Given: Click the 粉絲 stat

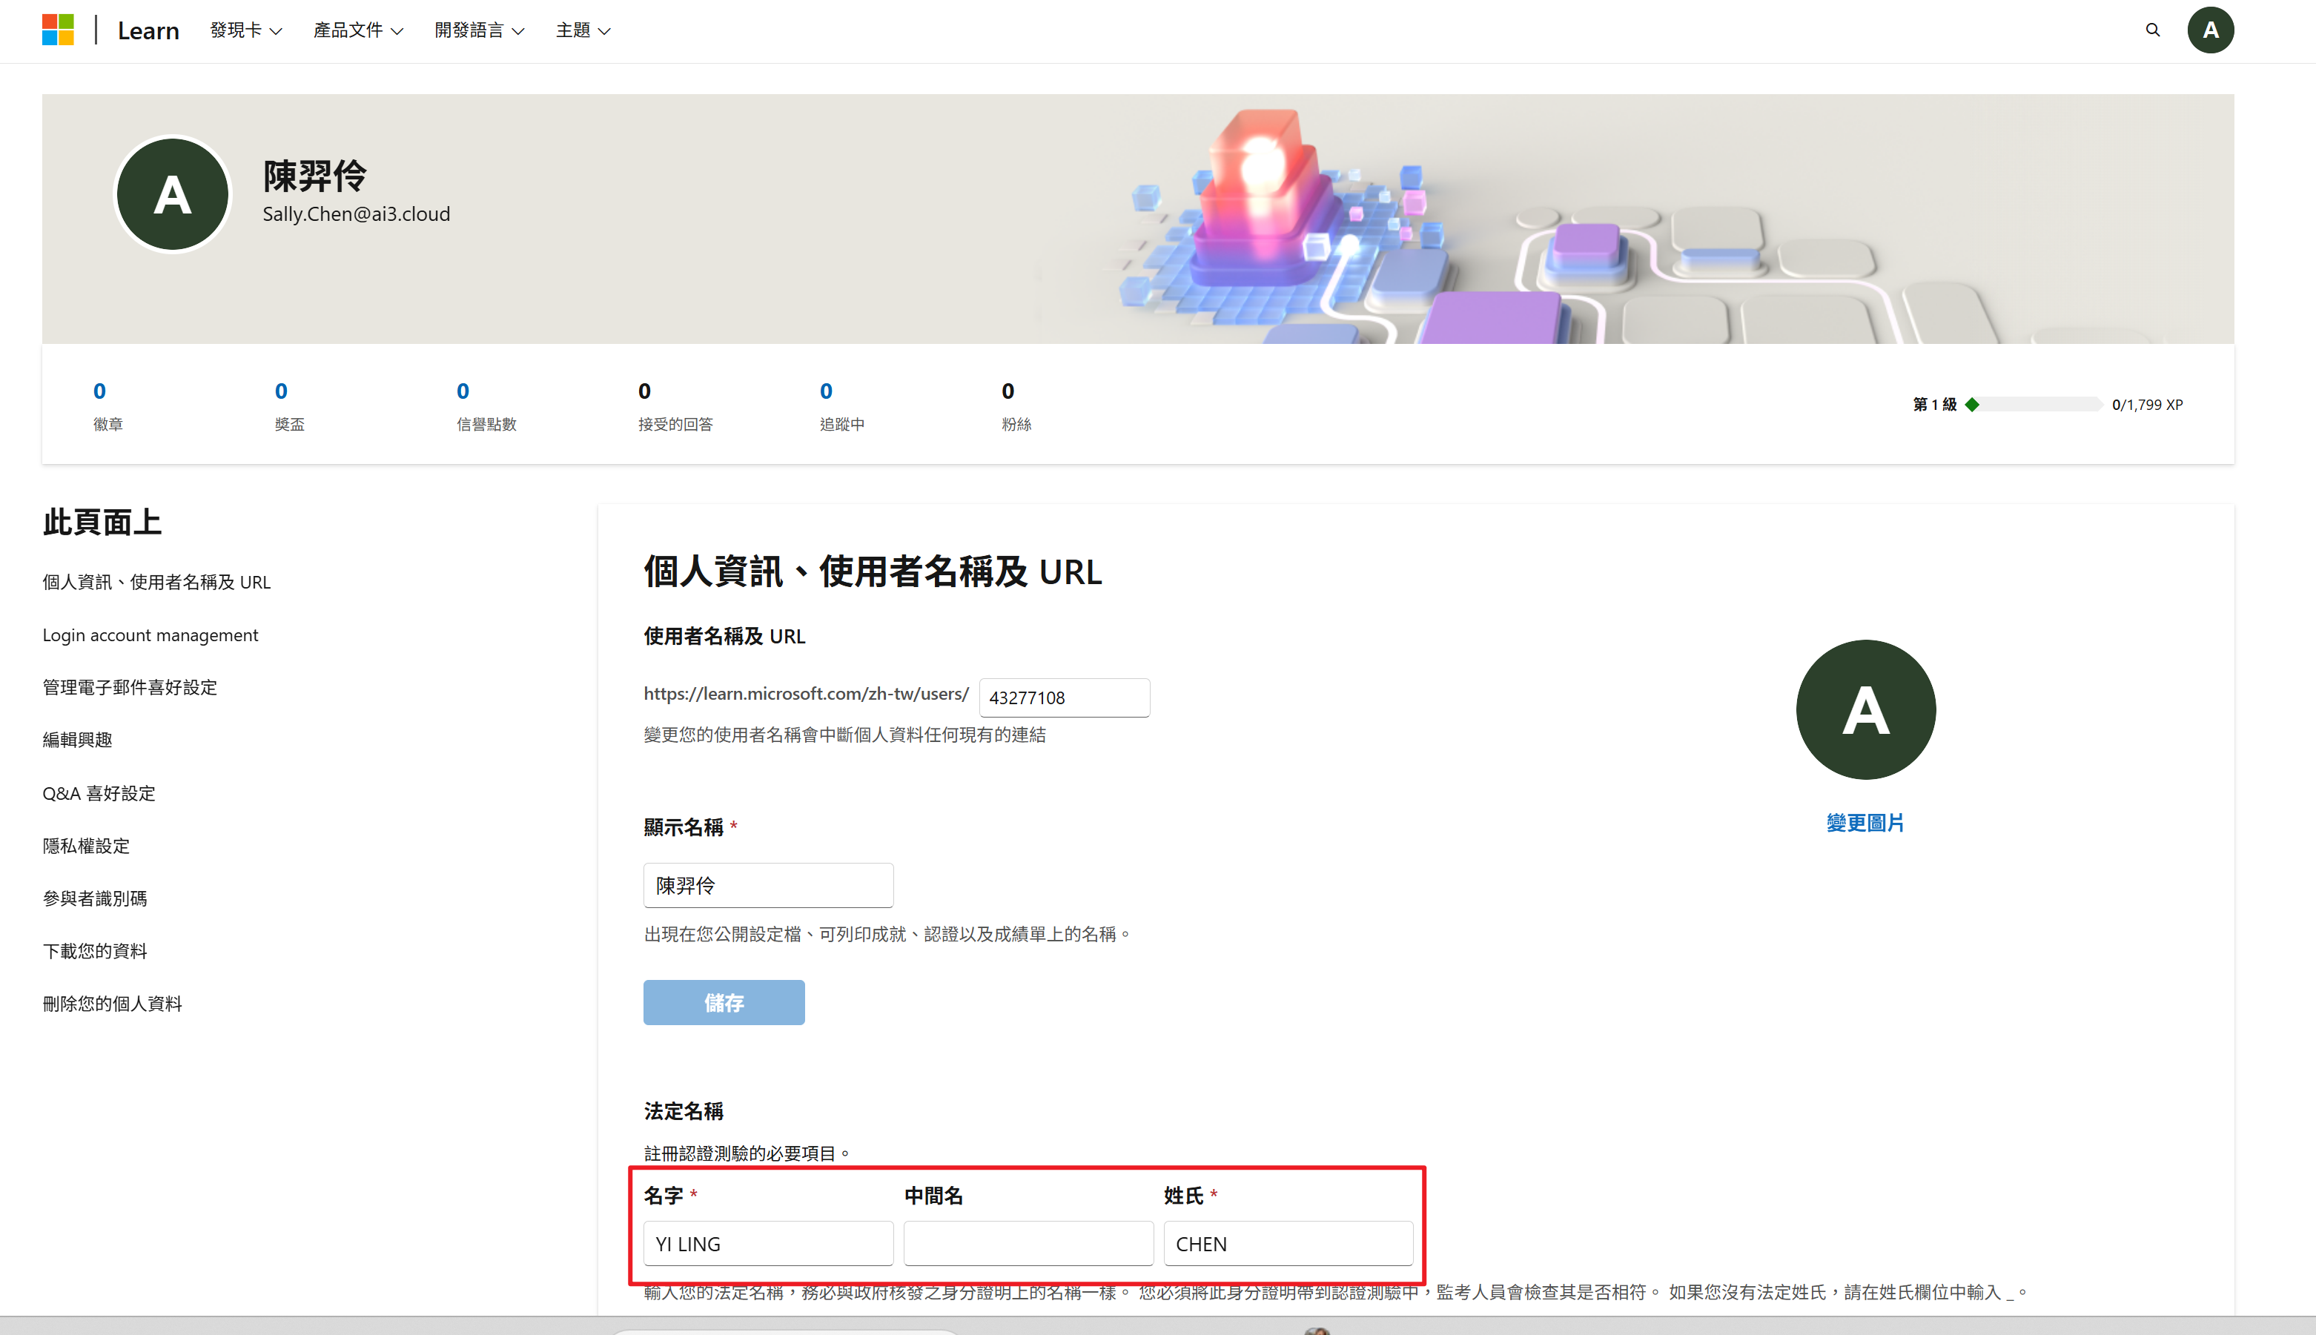Looking at the screenshot, I should (x=1016, y=406).
